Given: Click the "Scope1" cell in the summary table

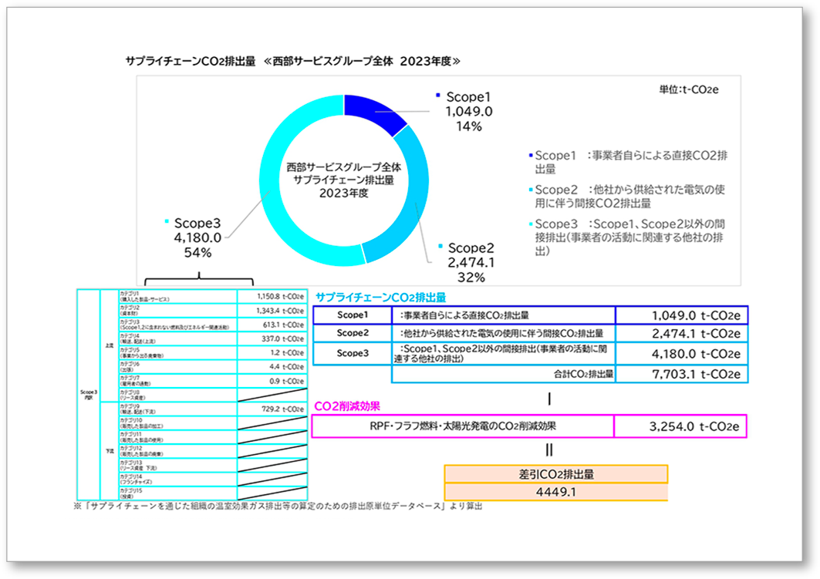Looking at the screenshot, I should point(353,315).
